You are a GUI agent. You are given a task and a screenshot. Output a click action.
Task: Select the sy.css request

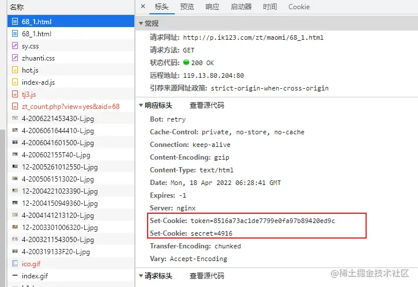pos(71,46)
